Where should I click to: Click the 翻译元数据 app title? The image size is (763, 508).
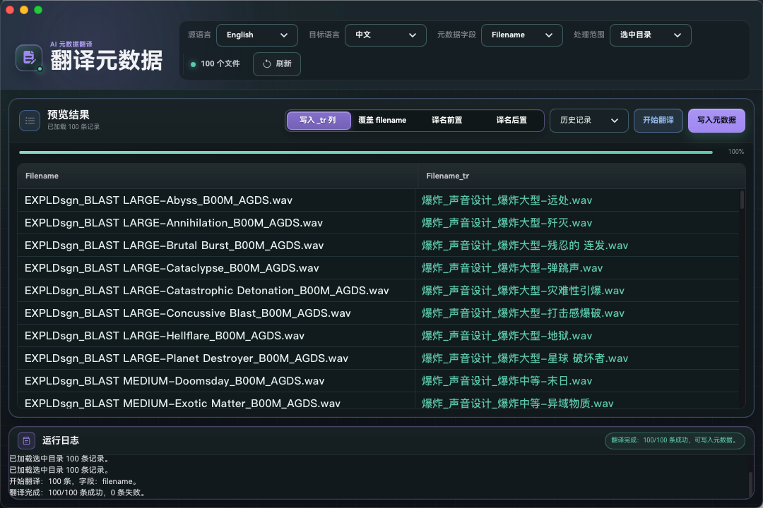pos(107,61)
